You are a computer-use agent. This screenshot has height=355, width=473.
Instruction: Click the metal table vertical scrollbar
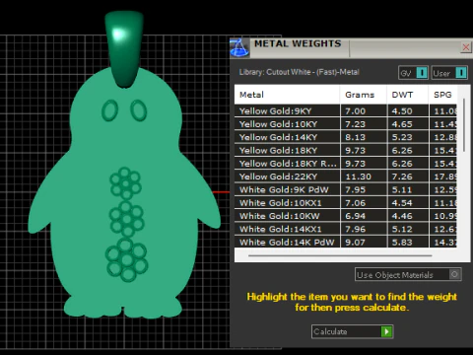click(x=464, y=125)
